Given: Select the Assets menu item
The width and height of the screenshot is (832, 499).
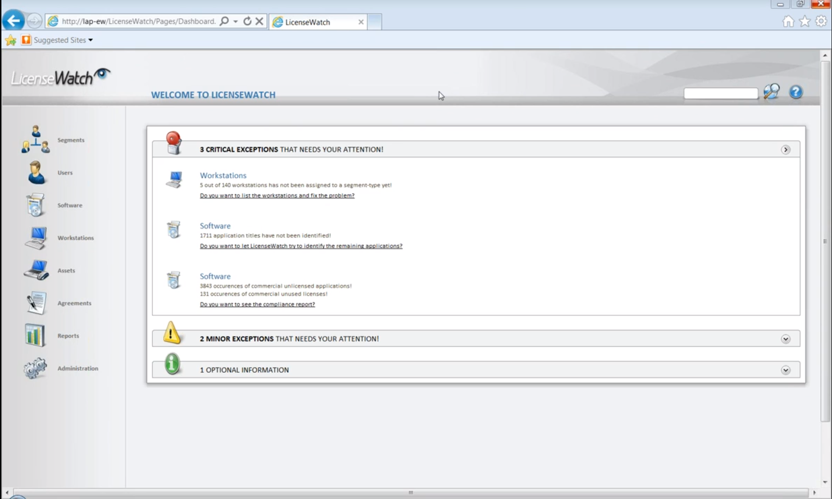Looking at the screenshot, I should click(66, 270).
